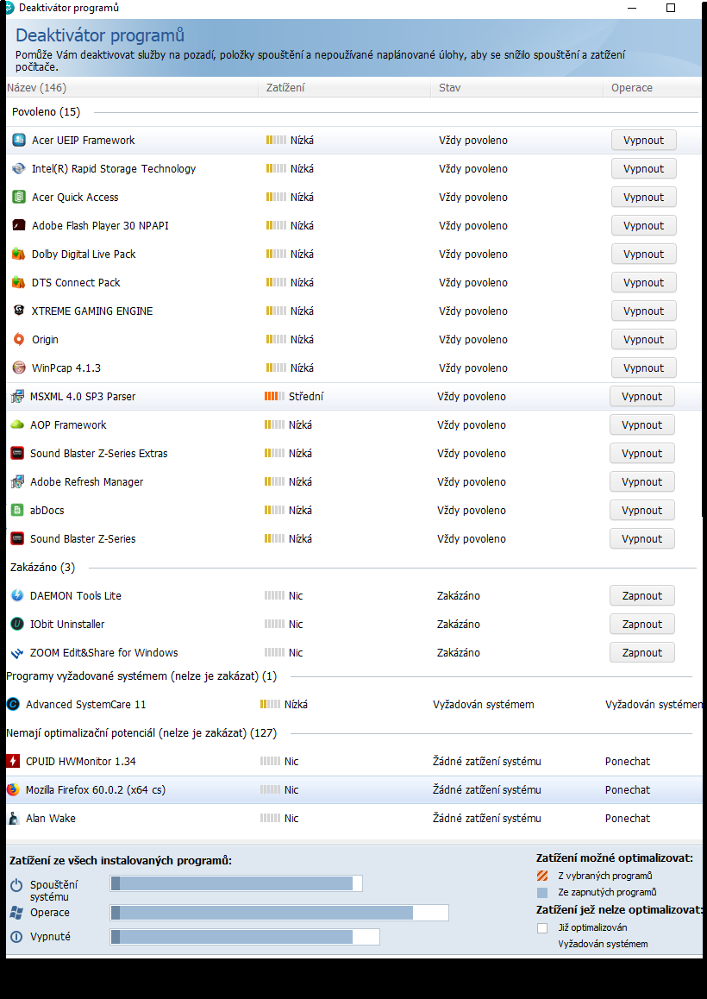Collapse the Zakázáno (3) group header
The height and width of the screenshot is (999, 707).
click(x=42, y=567)
